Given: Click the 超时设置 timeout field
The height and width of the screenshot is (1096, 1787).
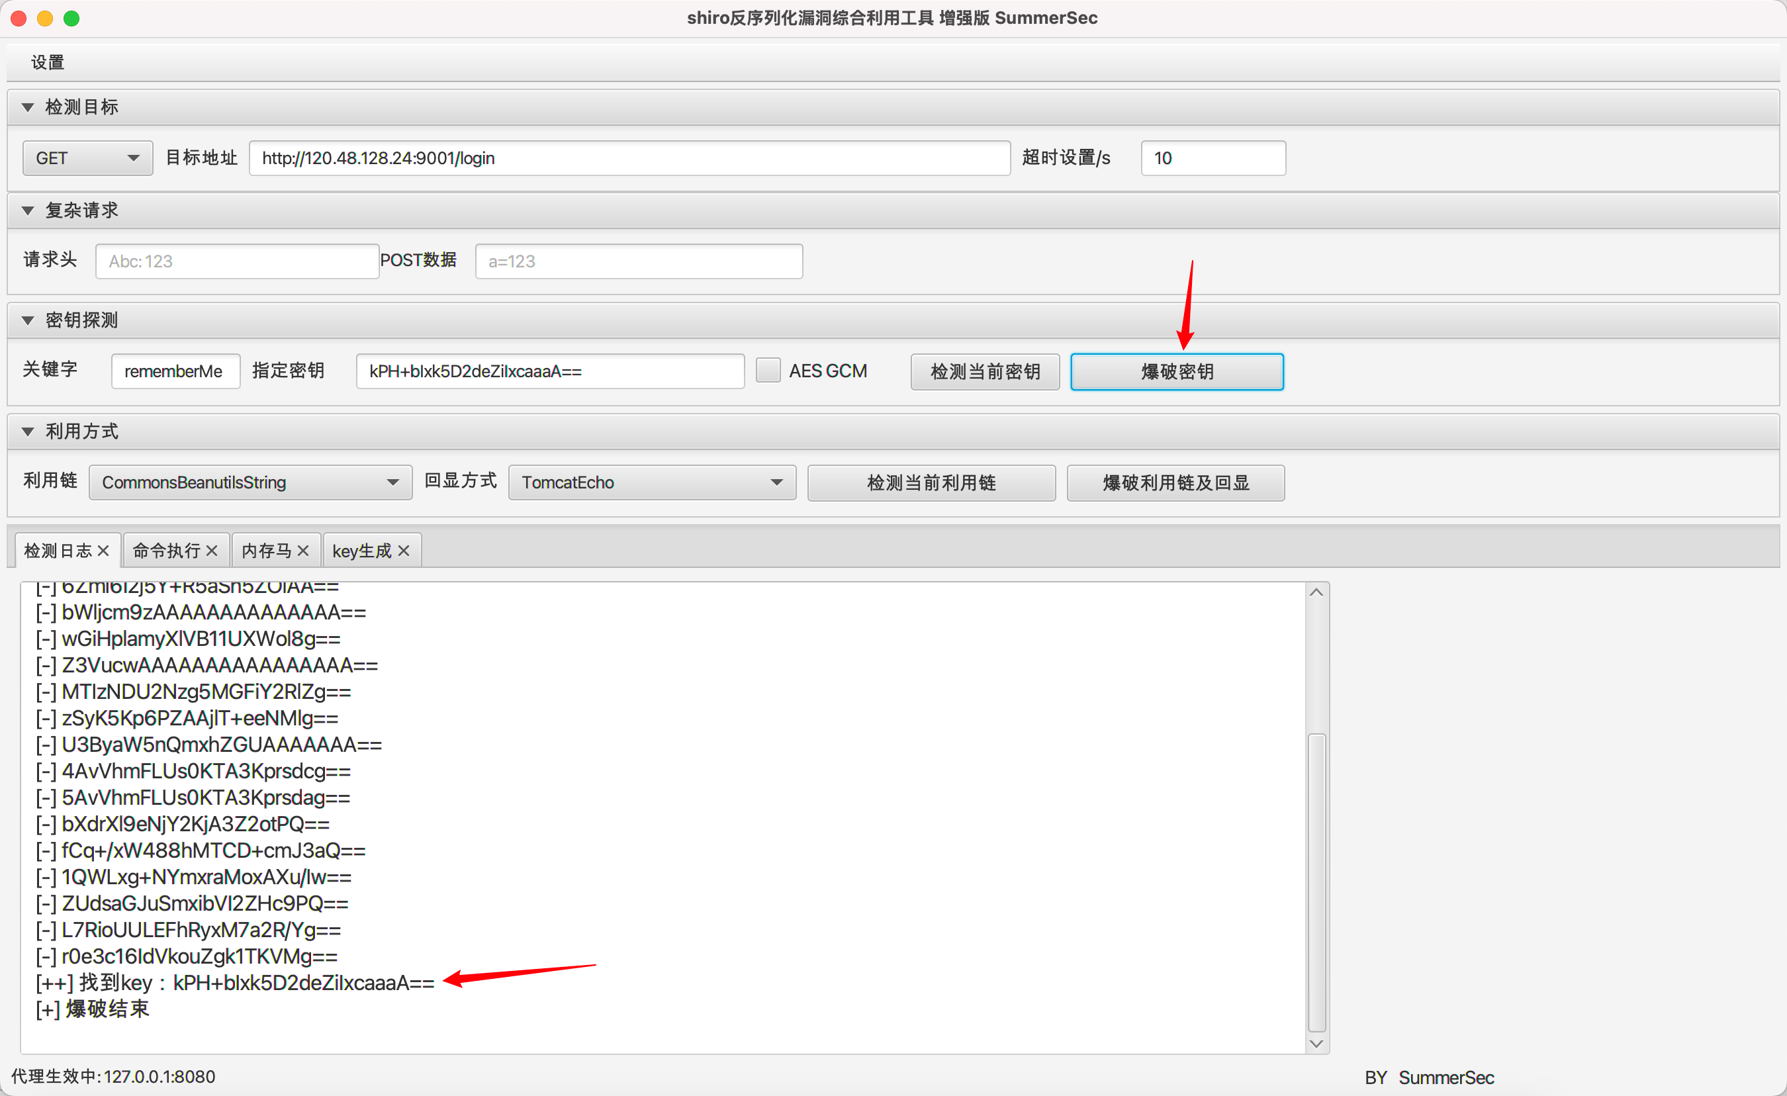Looking at the screenshot, I should click(x=1213, y=158).
